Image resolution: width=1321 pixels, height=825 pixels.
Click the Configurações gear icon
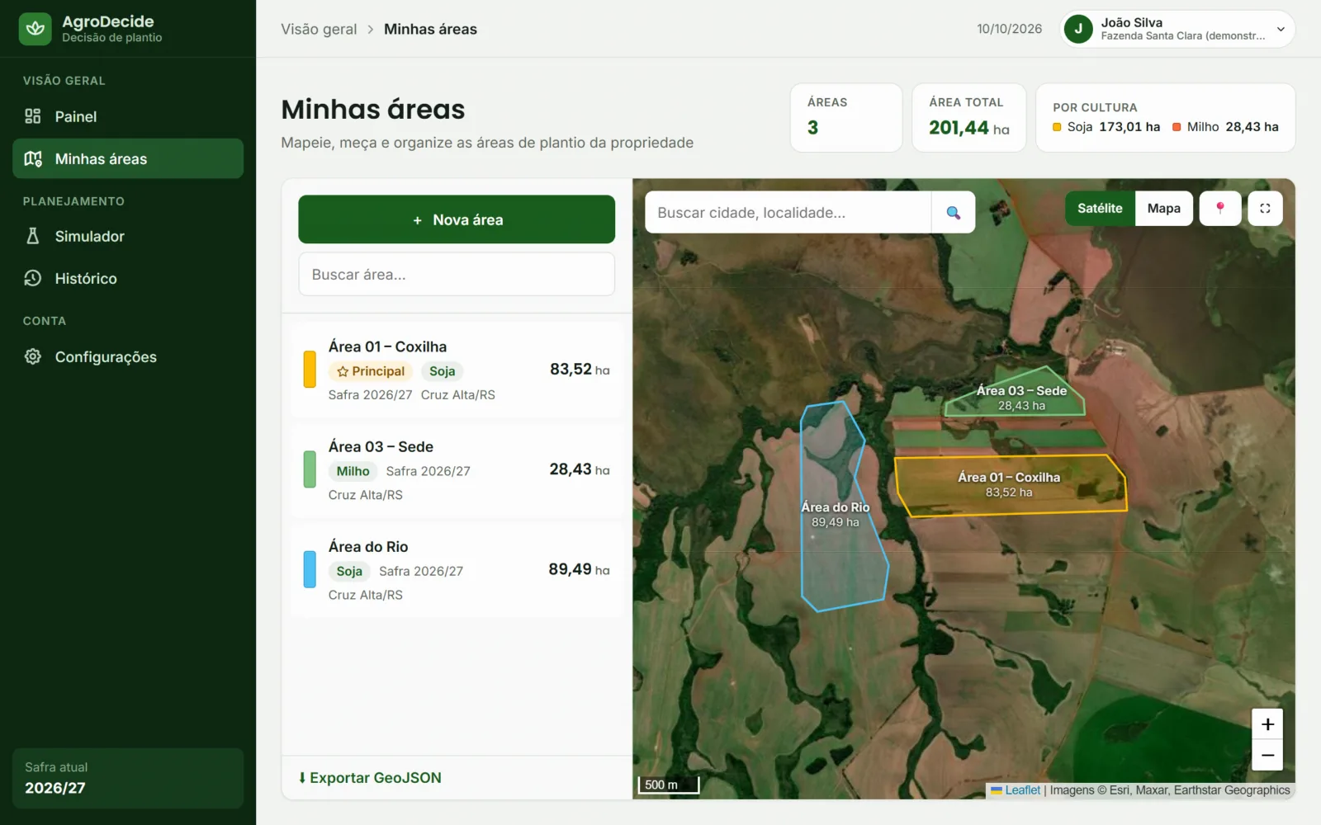coord(33,356)
